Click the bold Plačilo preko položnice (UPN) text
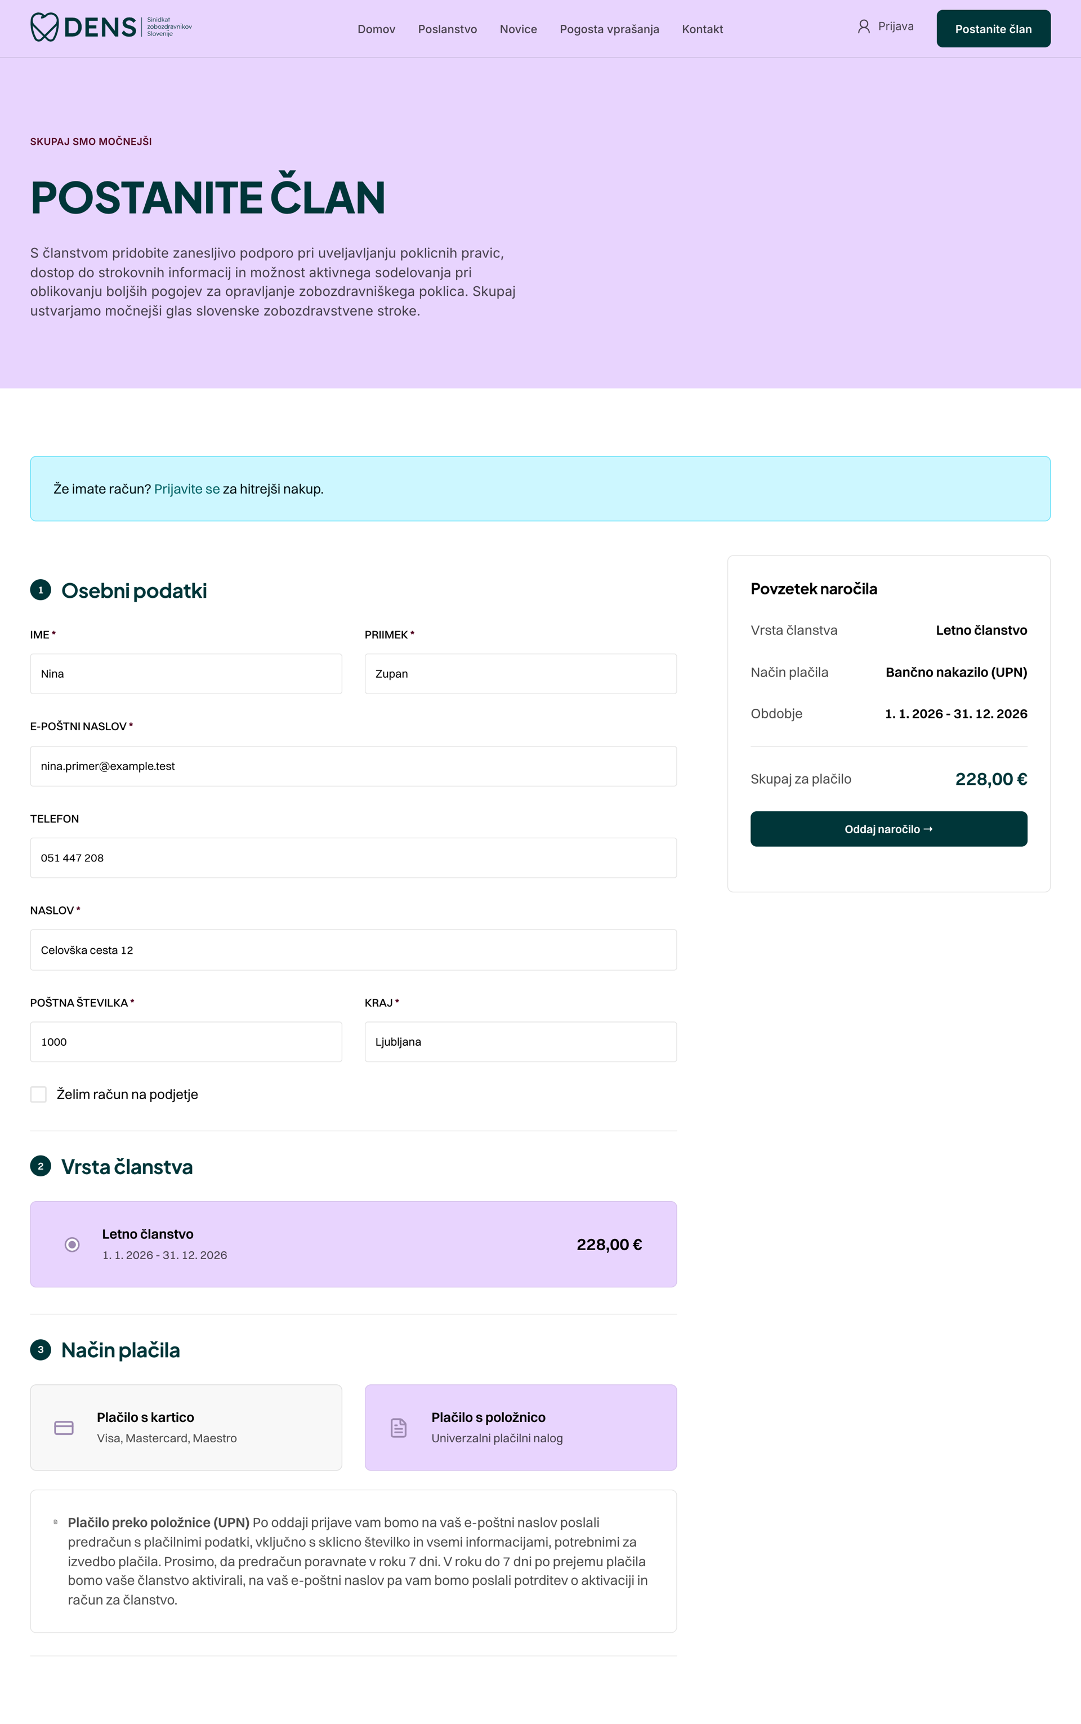 pyautogui.click(x=159, y=1522)
